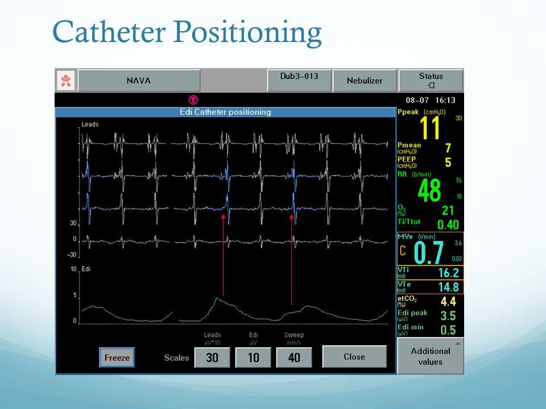
Task: Select the Ppeak value 11
Action: tap(430, 128)
